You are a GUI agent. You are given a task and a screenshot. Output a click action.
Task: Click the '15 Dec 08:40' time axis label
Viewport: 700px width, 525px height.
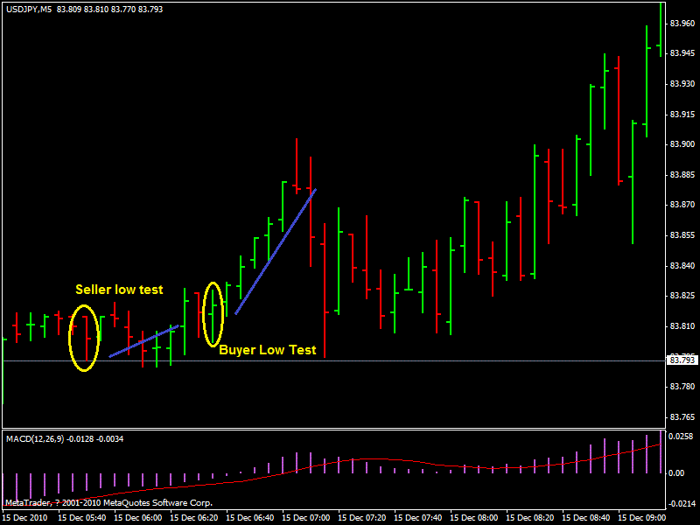coord(586,518)
